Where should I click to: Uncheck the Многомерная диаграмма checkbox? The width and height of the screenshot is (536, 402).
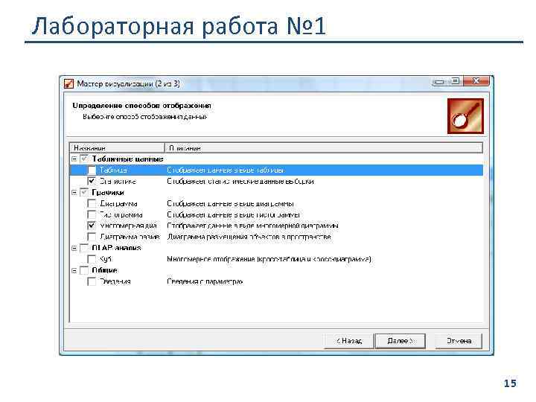[92, 226]
